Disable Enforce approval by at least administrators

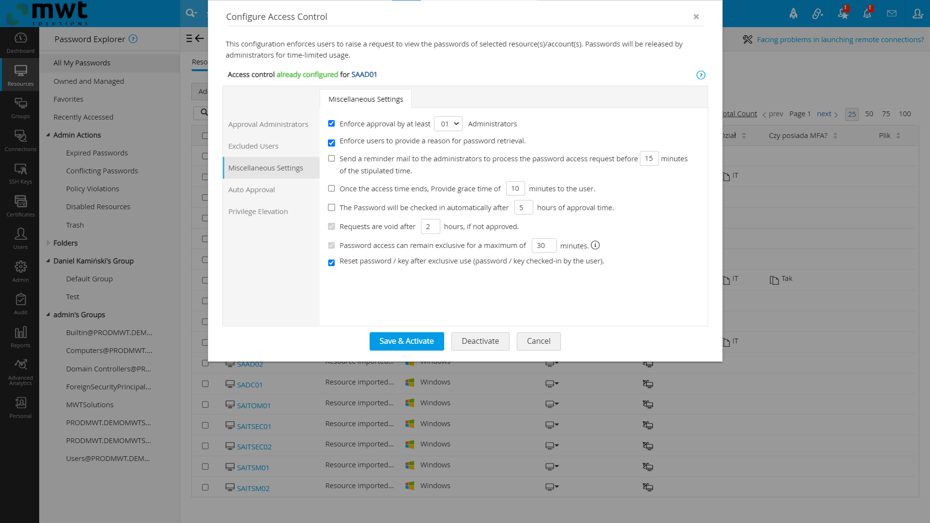pyautogui.click(x=331, y=123)
